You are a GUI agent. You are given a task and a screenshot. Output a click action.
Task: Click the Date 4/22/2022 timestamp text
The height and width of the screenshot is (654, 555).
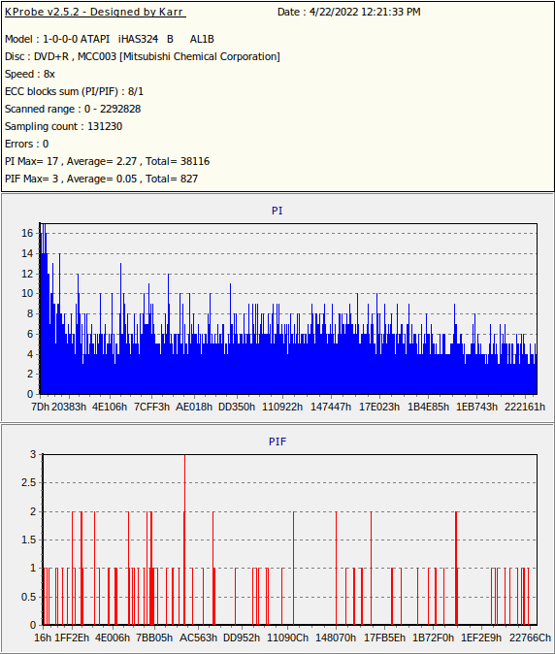click(348, 12)
